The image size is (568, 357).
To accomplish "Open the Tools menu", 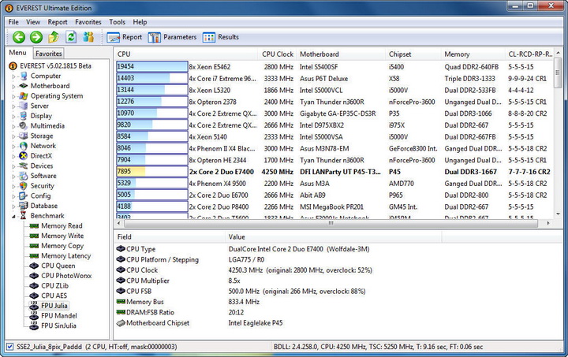I will click(x=117, y=22).
